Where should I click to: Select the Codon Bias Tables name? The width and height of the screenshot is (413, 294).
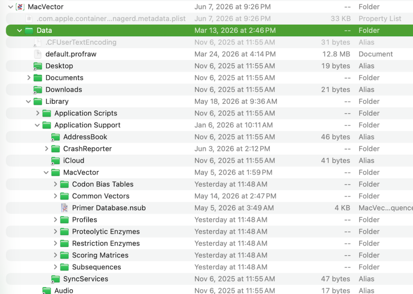103,184
